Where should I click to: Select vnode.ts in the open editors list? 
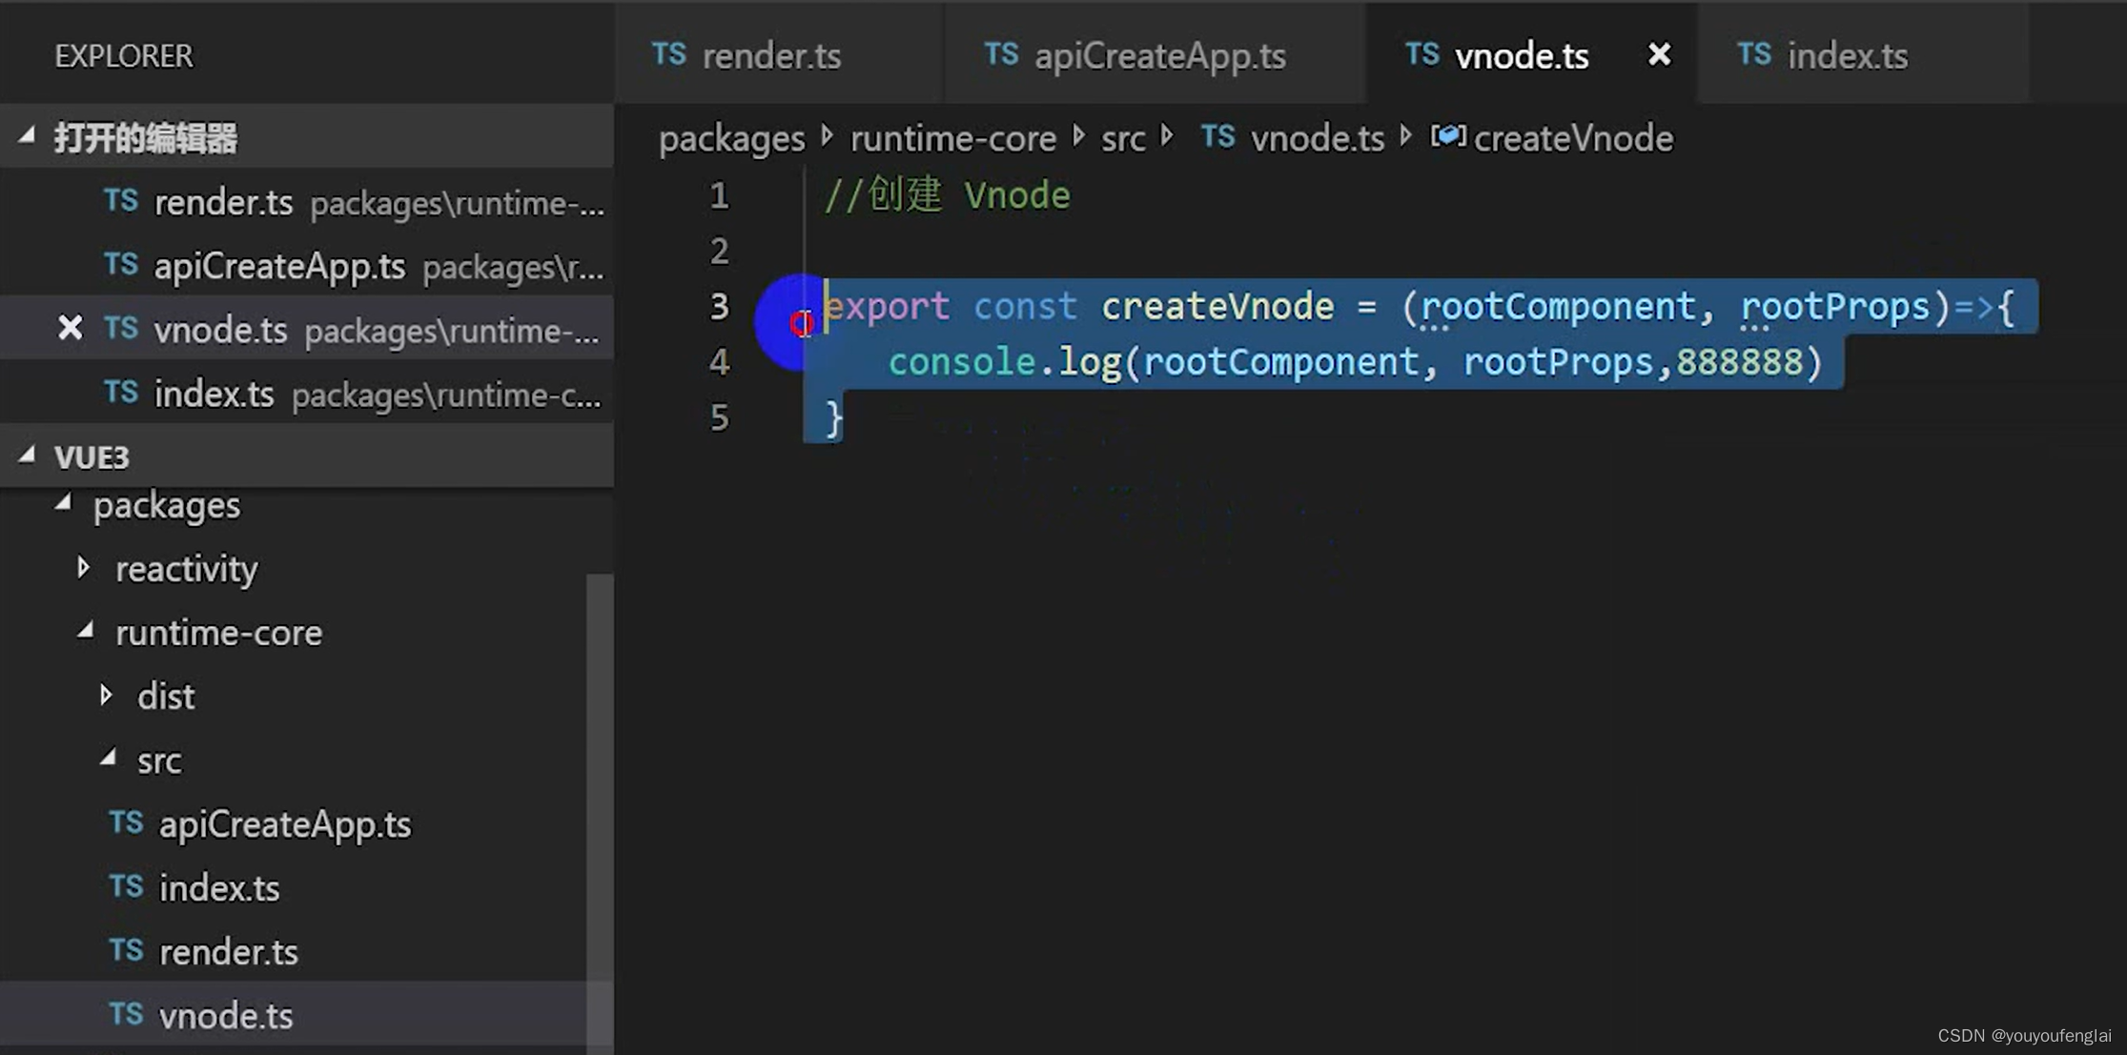tap(306, 329)
